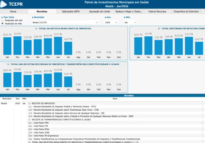Select the Cota-Parte IPI-Exportacao row
Image resolution: width=205 pixels, height=143 pixels.
coord(115,136)
